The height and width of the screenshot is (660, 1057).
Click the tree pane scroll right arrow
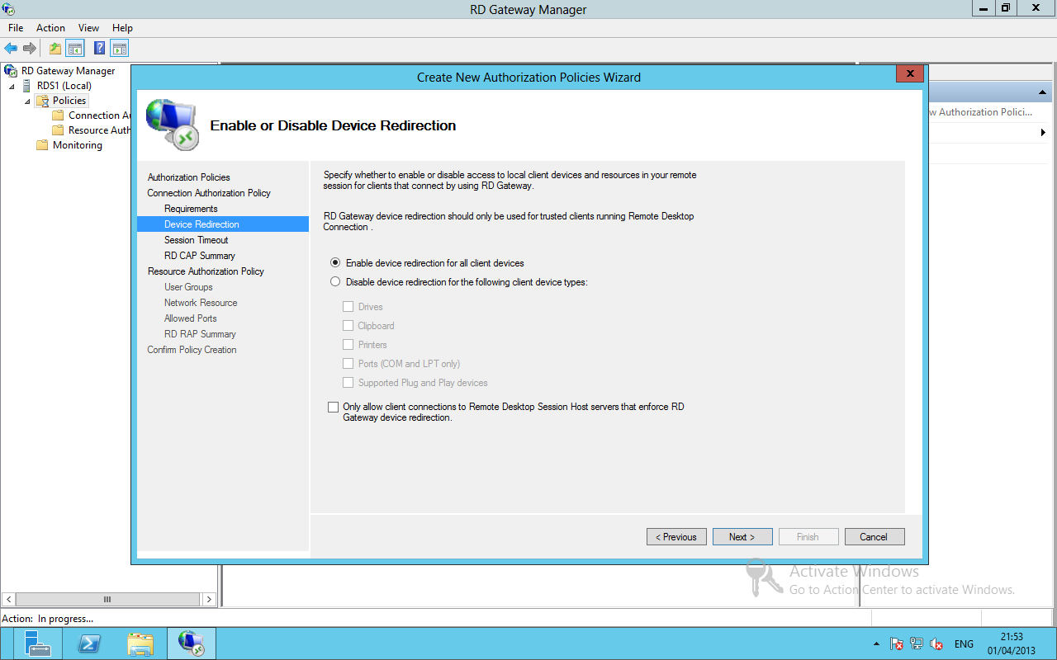[x=209, y=599]
